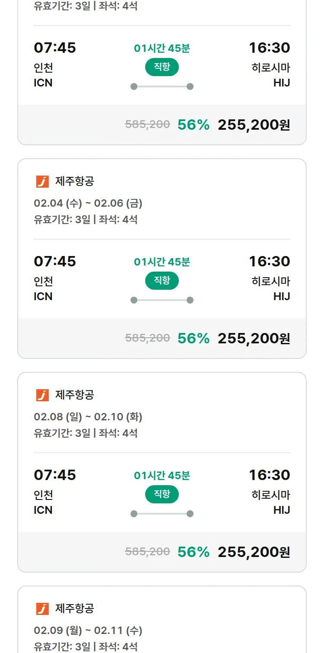
Task: Tap the 16:30 arrival time in the 02.08 card
Action: coord(269,475)
